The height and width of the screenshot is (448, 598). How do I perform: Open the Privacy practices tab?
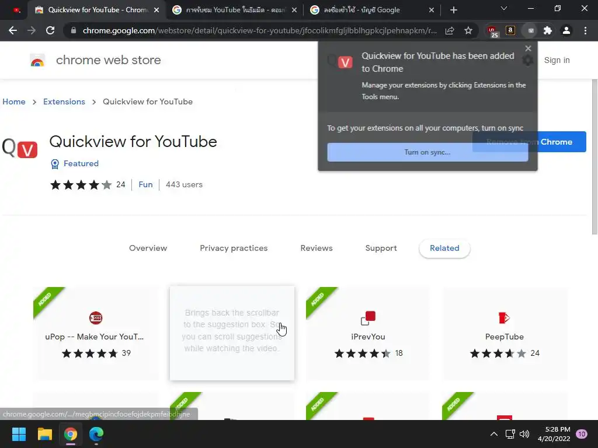pos(234,248)
